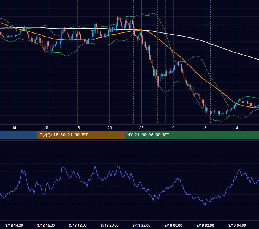Click hour label 4 on price chart axis
This screenshot has height=229, width=259.
pyautogui.click(x=237, y=128)
